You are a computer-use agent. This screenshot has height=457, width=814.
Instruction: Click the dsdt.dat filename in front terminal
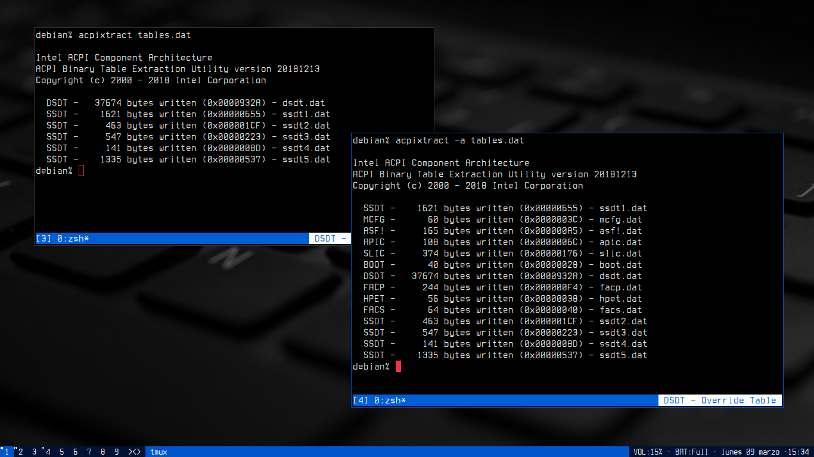tap(620, 276)
